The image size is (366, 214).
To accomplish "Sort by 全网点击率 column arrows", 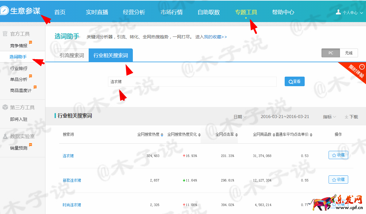I will point(237,135).
